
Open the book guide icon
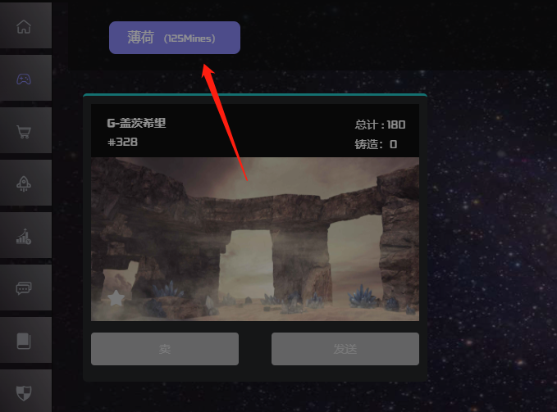(24, 341)
